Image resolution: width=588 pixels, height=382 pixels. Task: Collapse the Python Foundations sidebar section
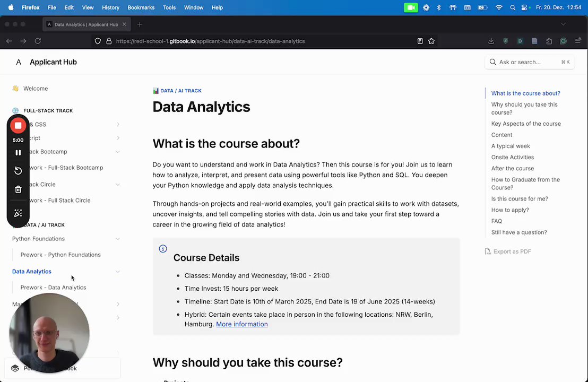118,239
